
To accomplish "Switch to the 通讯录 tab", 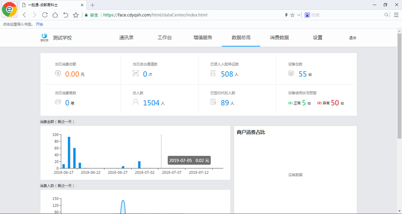I will (x=126, y=38).
